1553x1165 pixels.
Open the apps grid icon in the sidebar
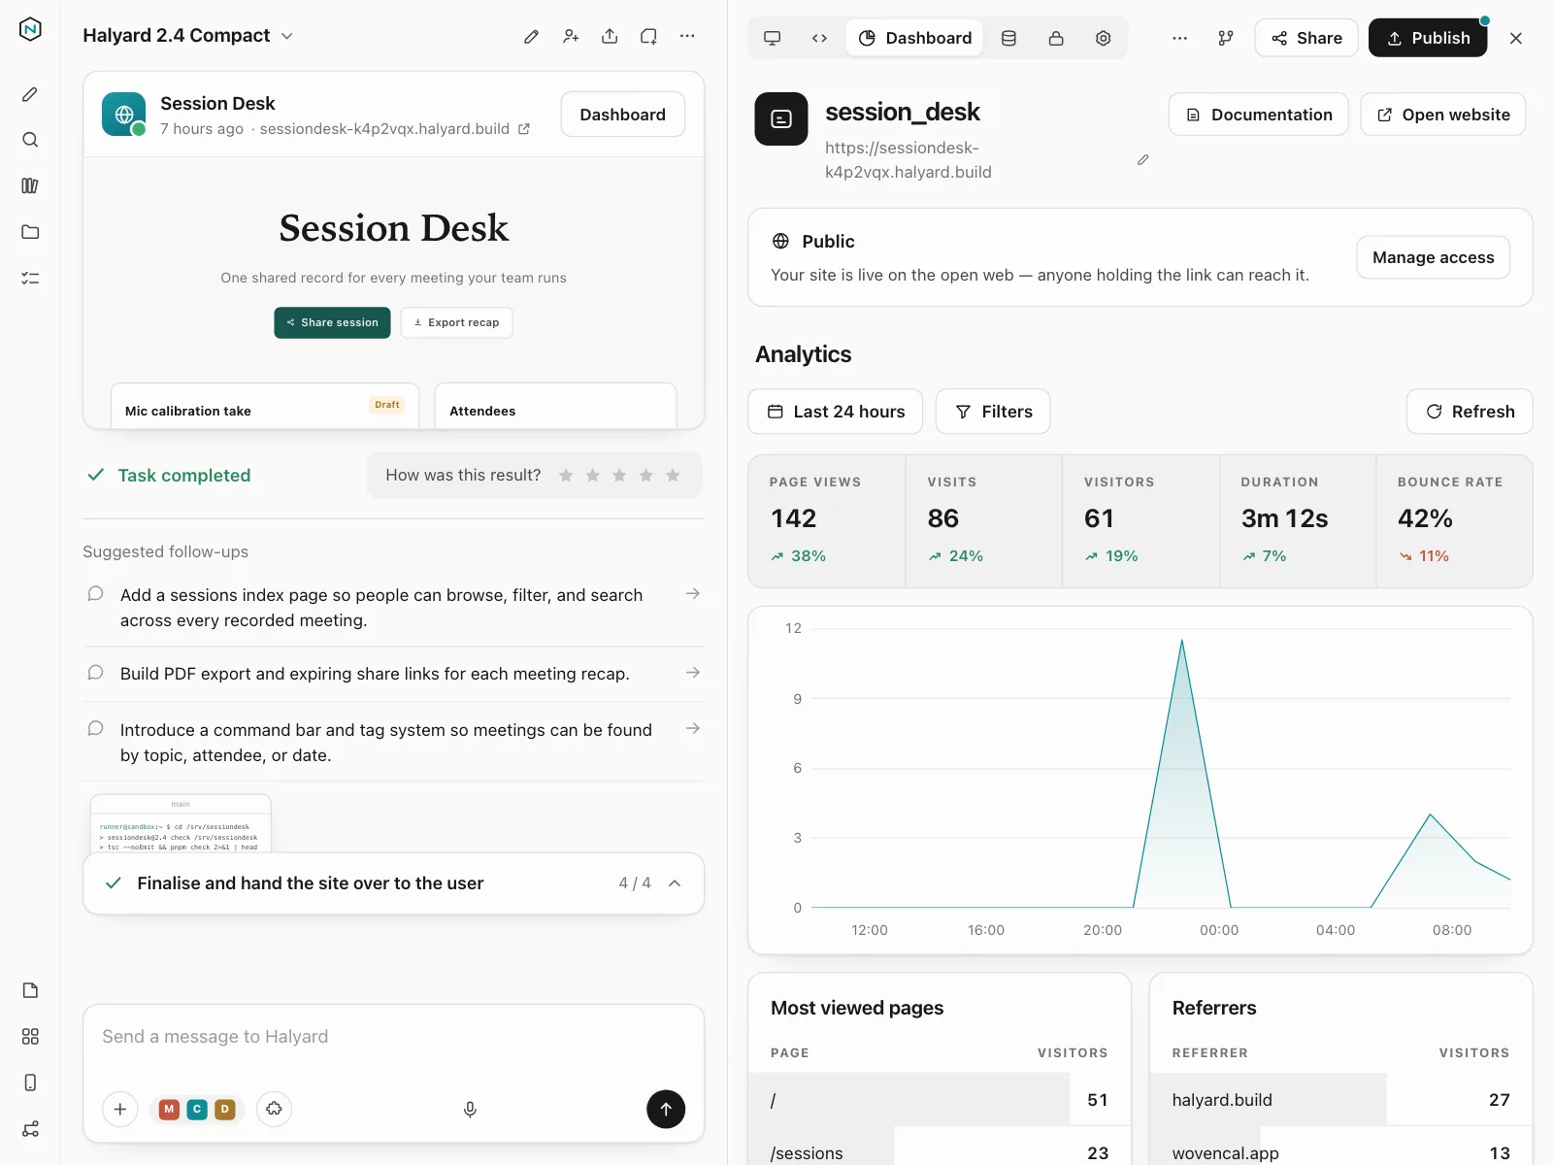click(30, 1037)
